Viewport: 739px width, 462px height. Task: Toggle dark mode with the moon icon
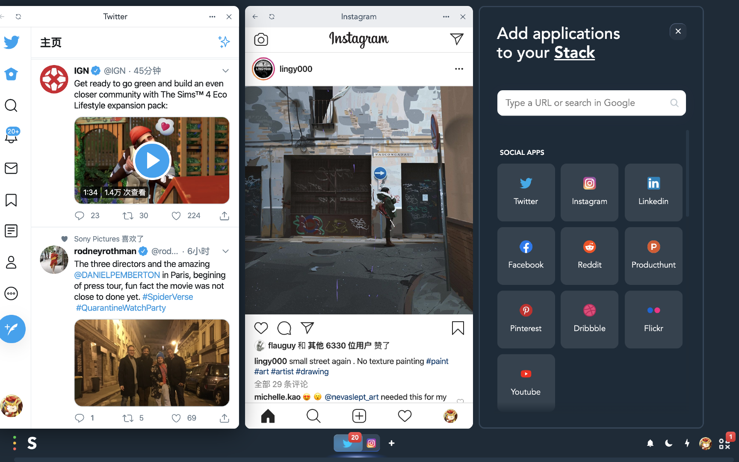[668, 443]
